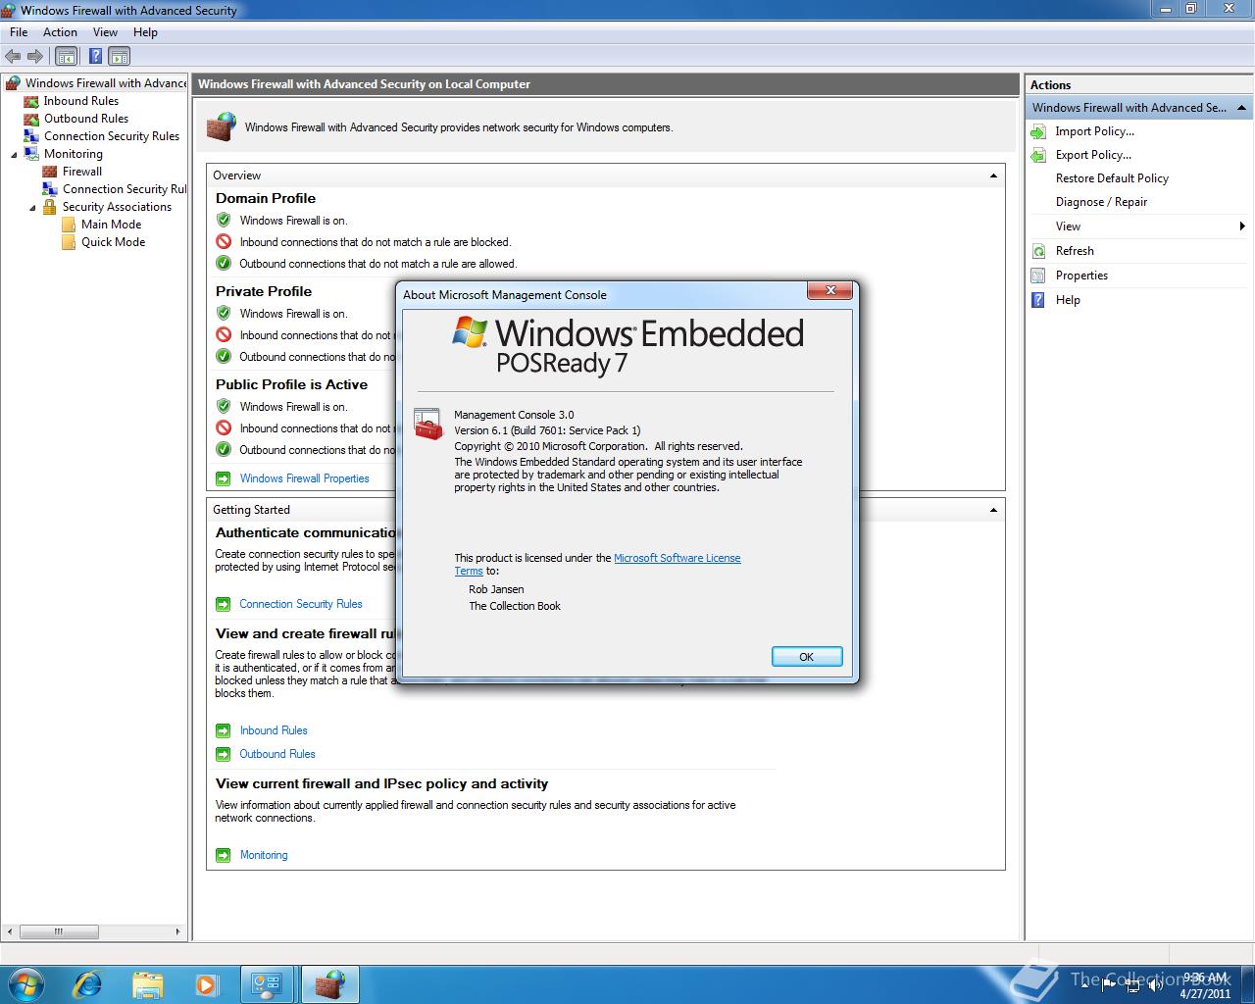
Task: Open the View menu in the menu bar
Action: 105,31
